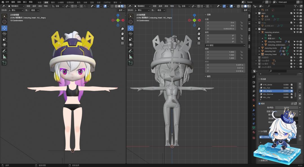Click the camera view icon in the right viewport
This screenshot has width=304, height=167.
pos(199,38)
